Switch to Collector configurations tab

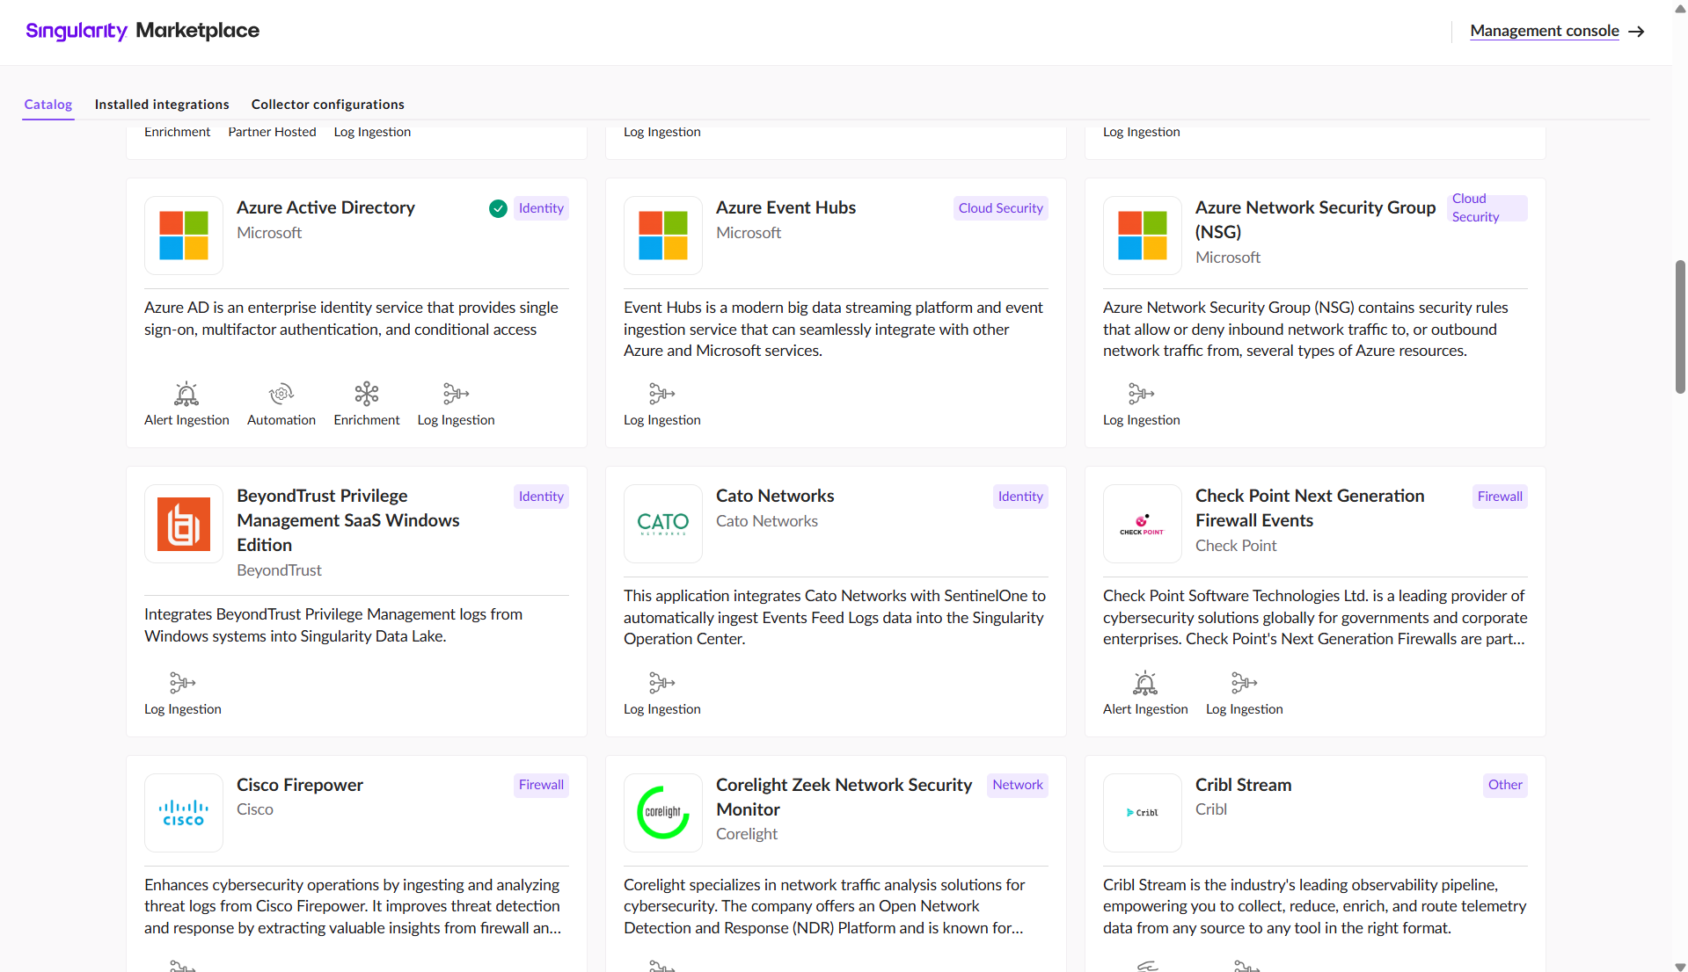click(327, 105)
